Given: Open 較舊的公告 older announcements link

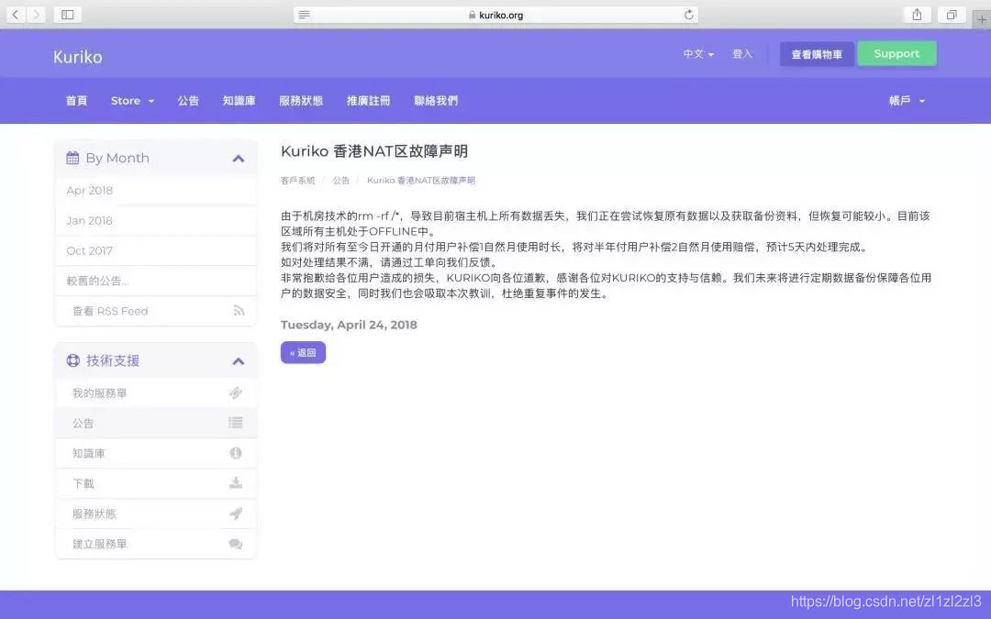Looking at the screenshot, I should coord(155,282).
